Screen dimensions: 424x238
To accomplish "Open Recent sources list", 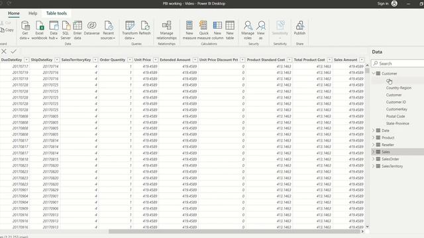I will point(108,30).
